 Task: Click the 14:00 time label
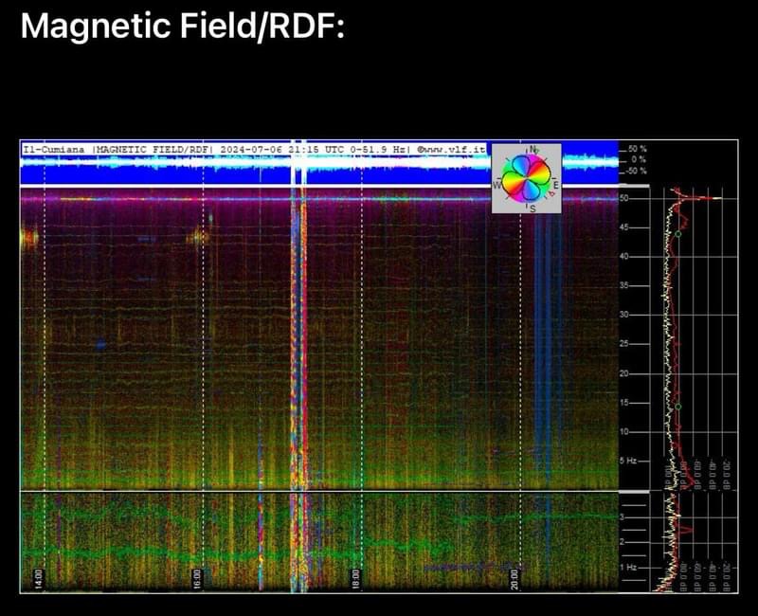click(38, 578)
